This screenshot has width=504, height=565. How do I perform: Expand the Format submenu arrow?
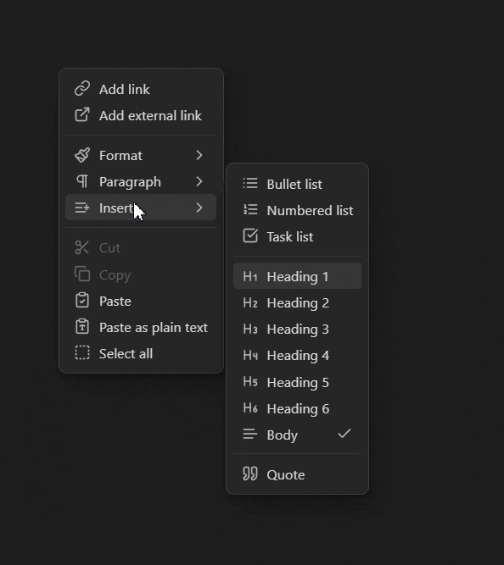click(199, 155)
